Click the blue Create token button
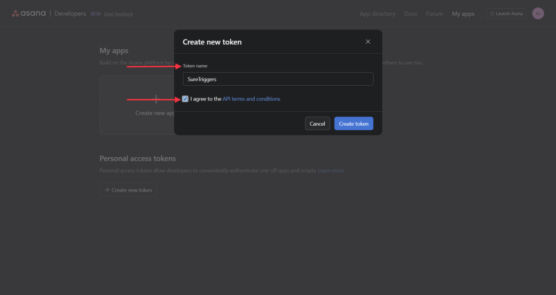Image resolution: width=556 pixels, height=295 pixels. 353,124
